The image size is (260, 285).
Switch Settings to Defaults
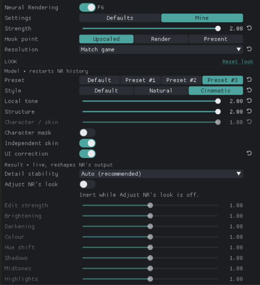click(x=120, y=18)
